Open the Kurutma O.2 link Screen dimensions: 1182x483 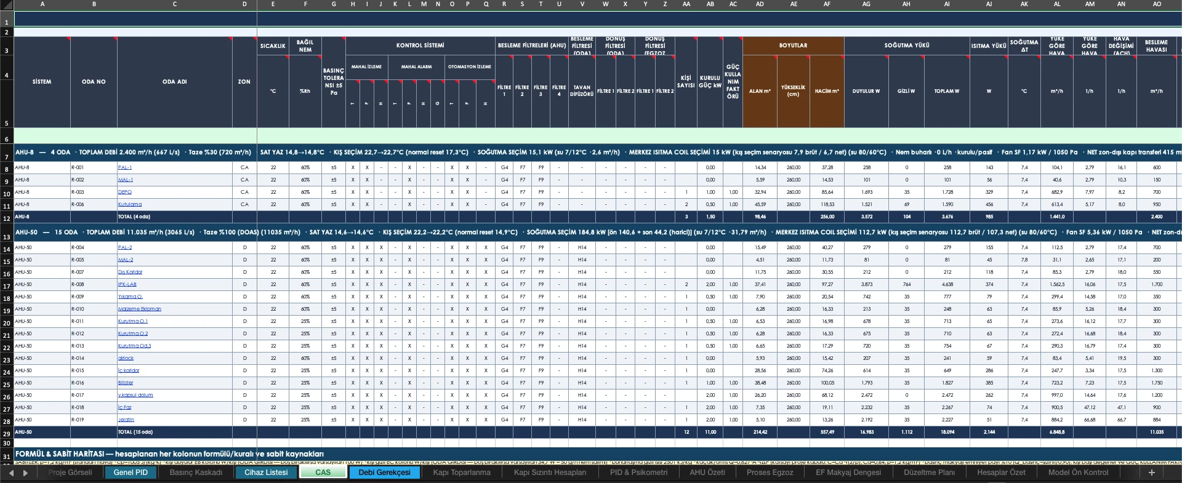133,333
